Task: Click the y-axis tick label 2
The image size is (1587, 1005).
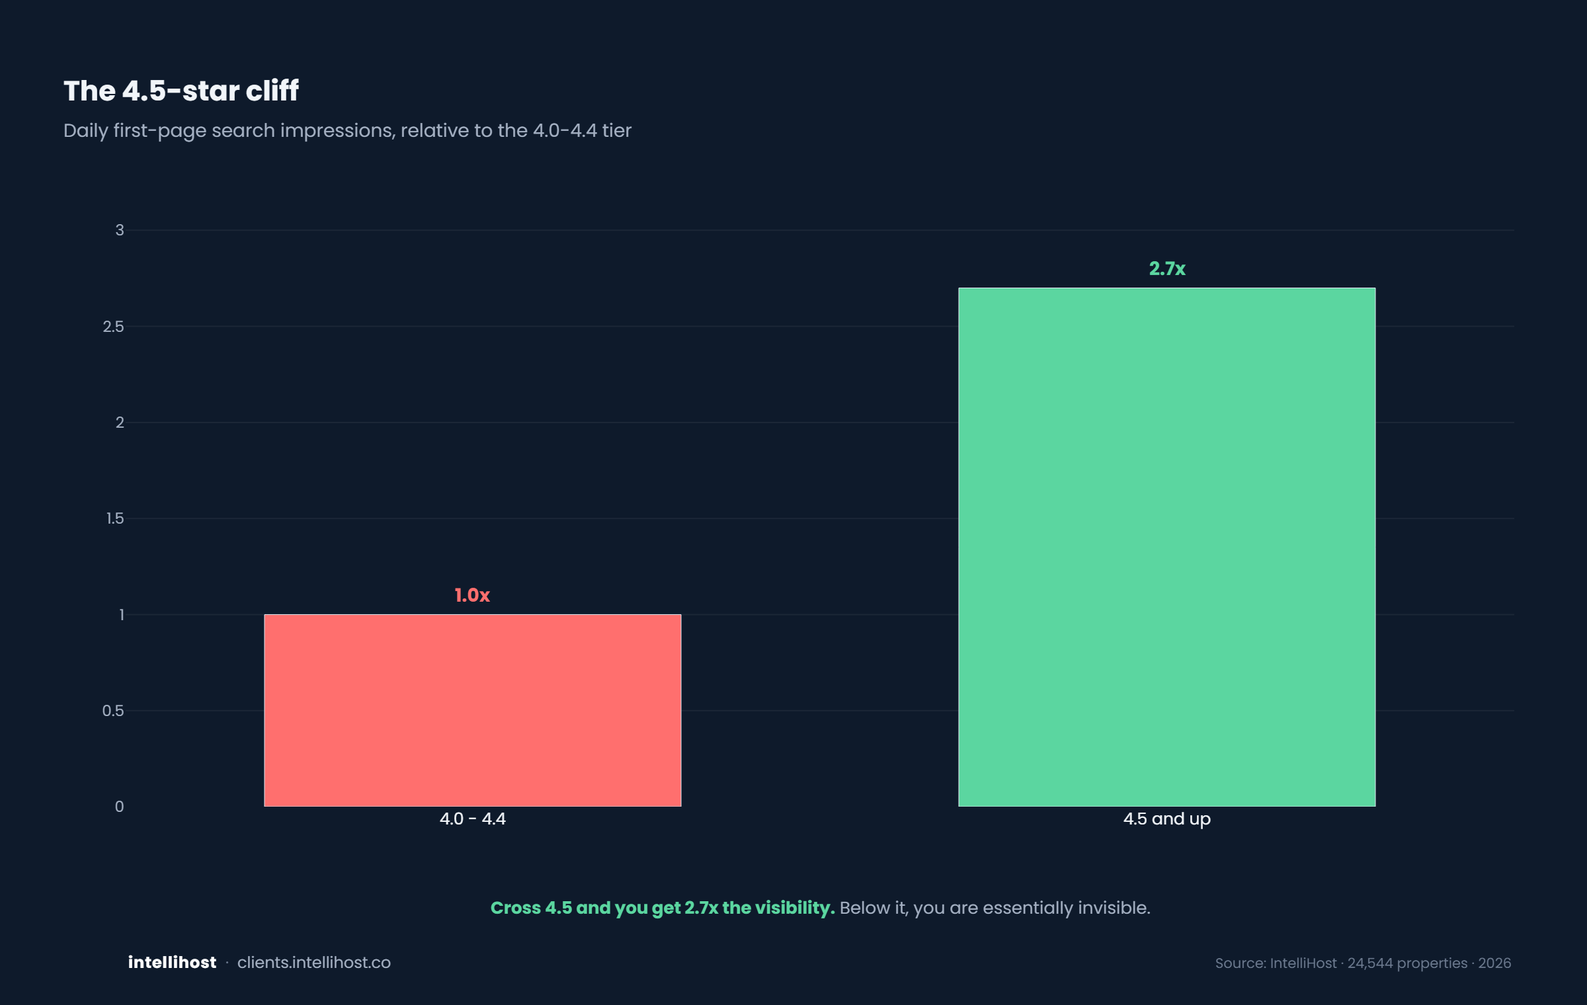Action: click(x=120, y=422)
